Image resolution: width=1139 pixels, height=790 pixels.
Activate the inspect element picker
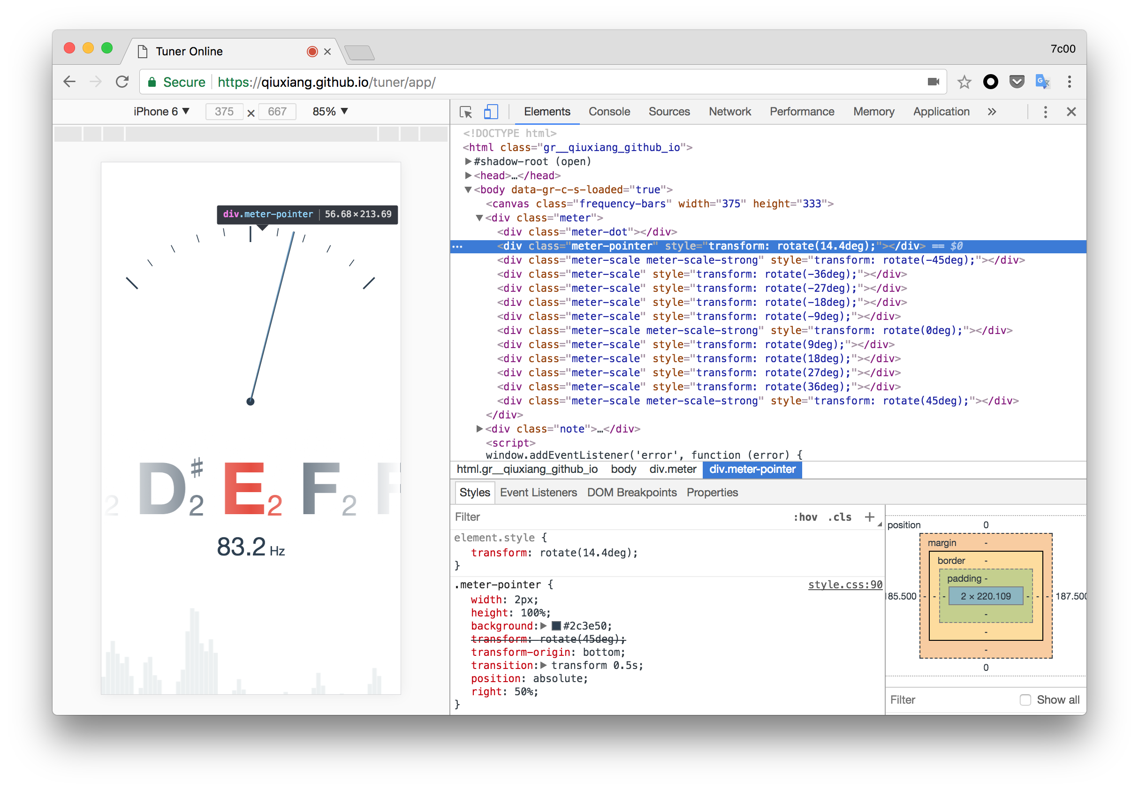(x=465, y=112)
